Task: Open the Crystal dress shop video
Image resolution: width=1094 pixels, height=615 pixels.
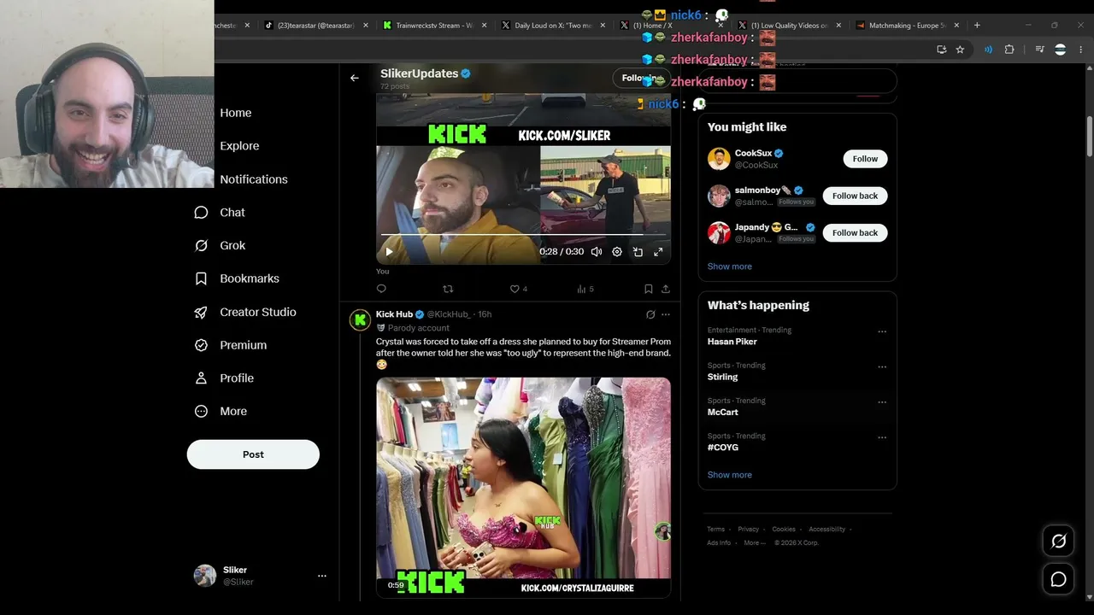Action: (x=523, y=488)
